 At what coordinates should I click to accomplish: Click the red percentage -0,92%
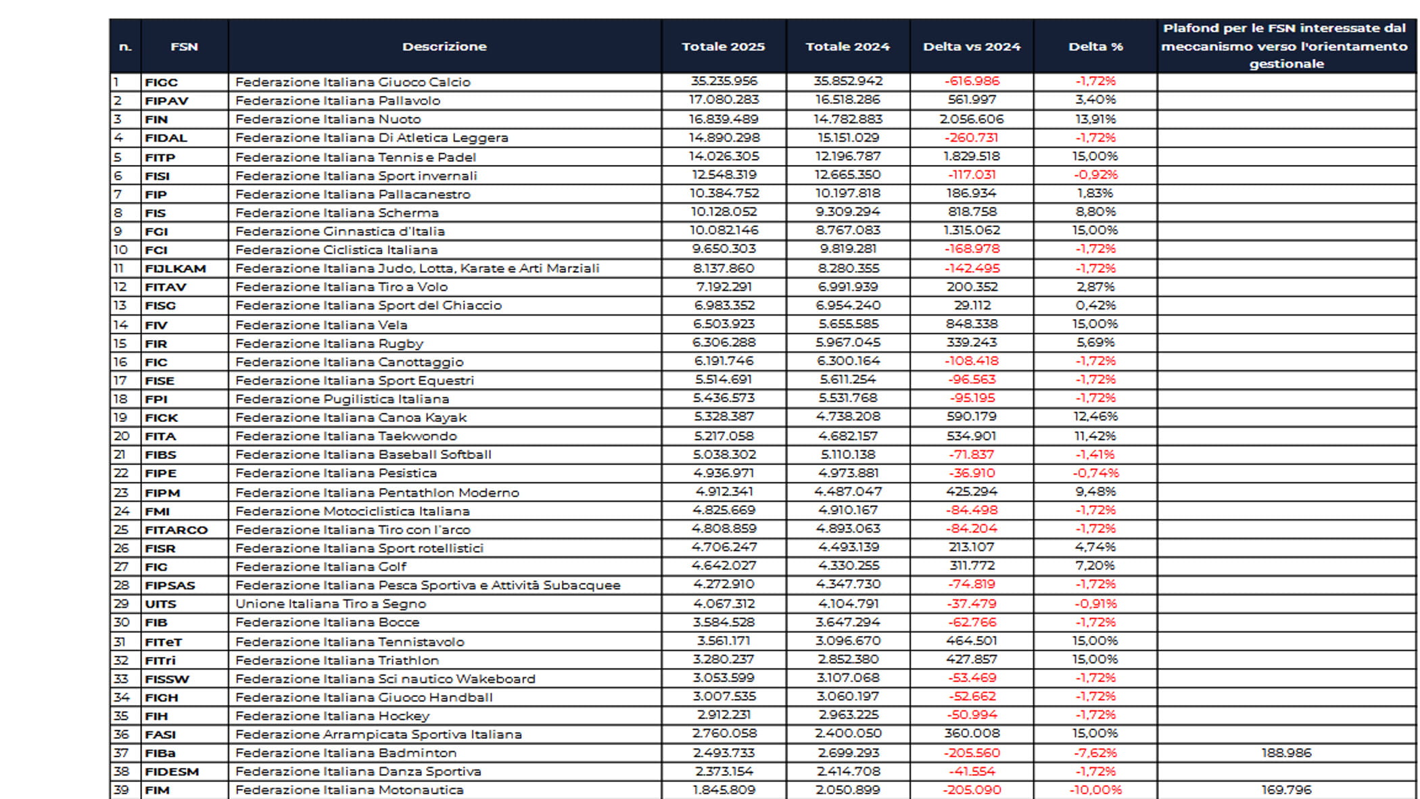pos(1096,174)
